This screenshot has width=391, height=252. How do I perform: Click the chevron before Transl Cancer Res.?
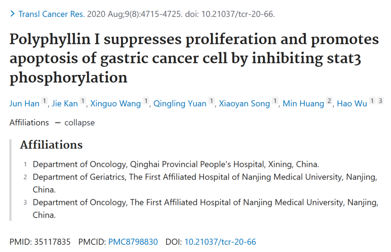[x=12, y=14]
